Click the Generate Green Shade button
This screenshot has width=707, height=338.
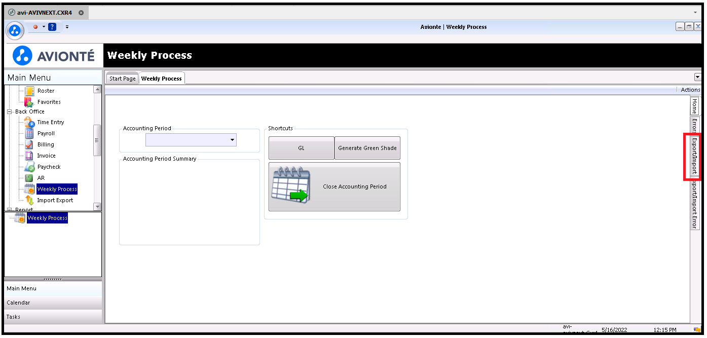click(x=367, y=148)
